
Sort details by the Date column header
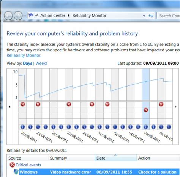pos(116,158)
